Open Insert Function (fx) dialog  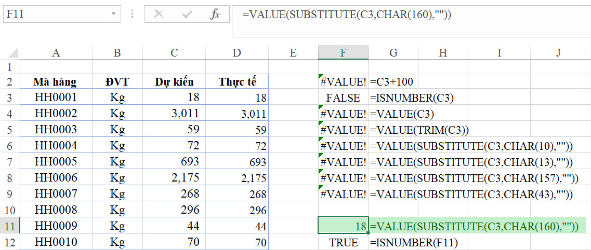215,15
